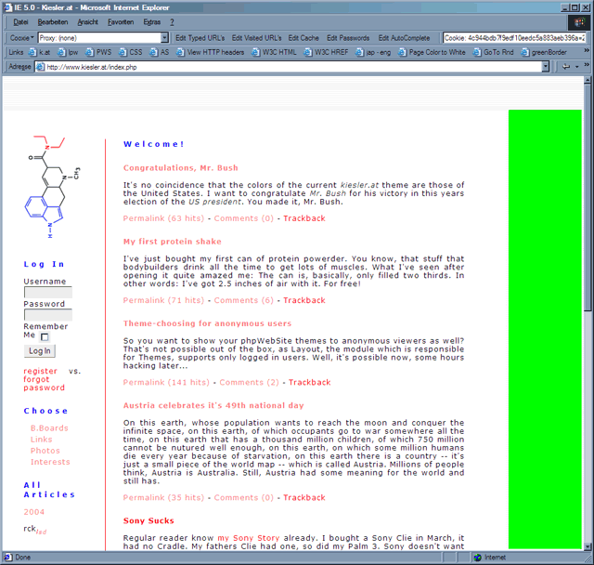Screen dimensions: 594x565
Task: Open the greenBorder bookmark
Action: [548, 52]
